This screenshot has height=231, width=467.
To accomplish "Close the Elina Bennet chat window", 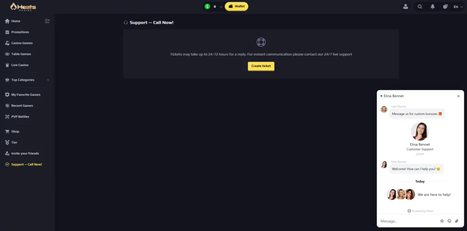I will (x=458, y=96).
